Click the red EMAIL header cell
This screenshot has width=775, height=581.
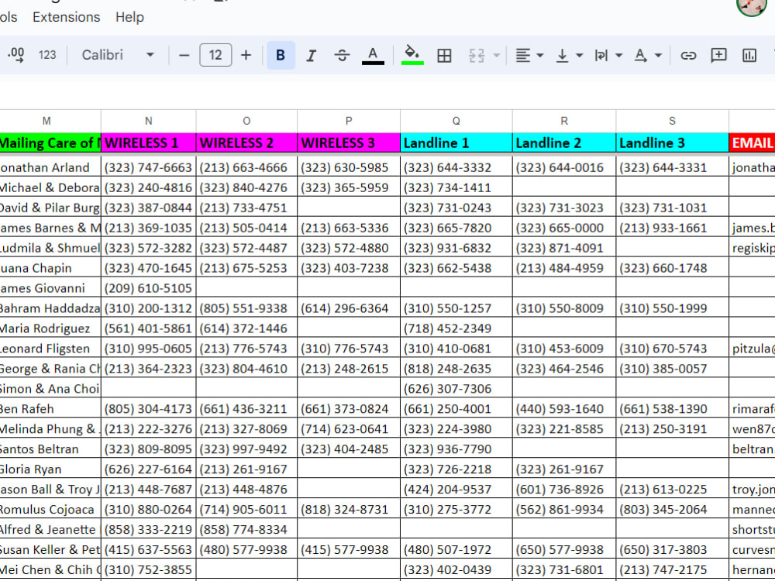point(752,143)
